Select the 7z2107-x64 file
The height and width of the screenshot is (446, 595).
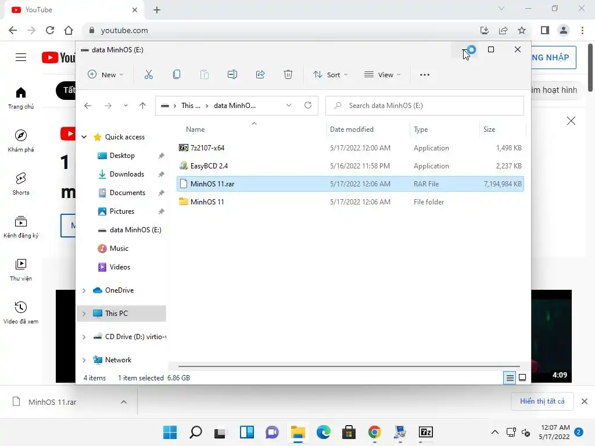[x=350, y=148]
